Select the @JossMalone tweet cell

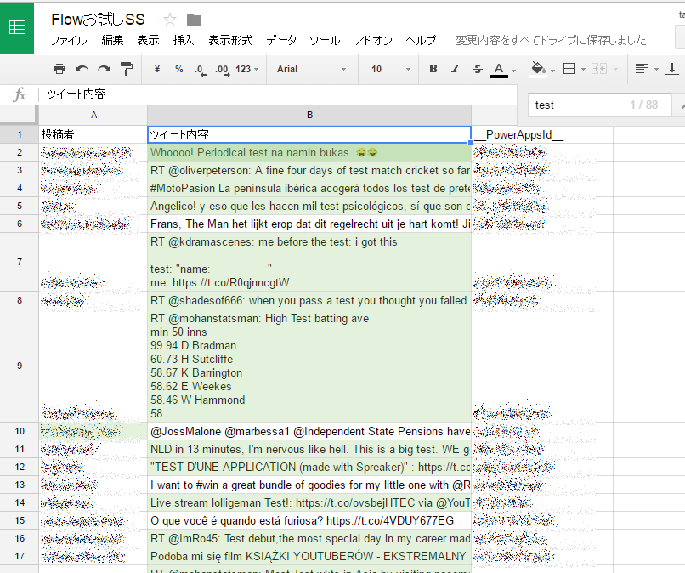click(309, 431)
